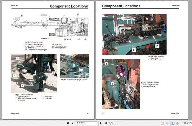Click the Boom/Feed Valve legend entry
The image size is (192, 126).
click(x=156, y=60)
